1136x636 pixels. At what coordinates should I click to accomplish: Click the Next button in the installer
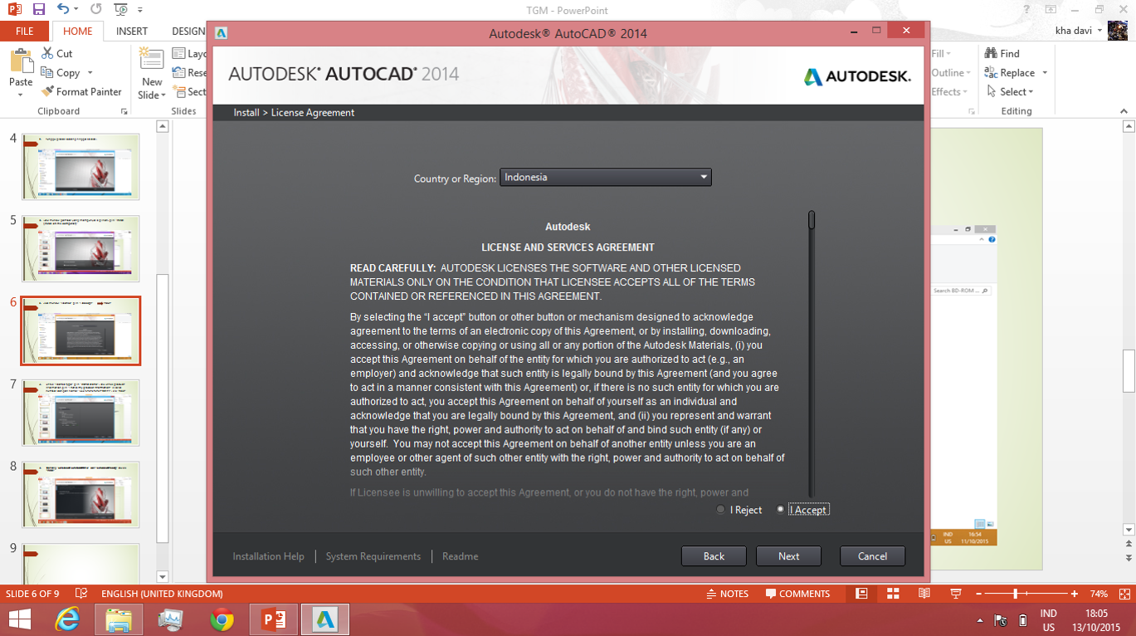pos(787,555)
